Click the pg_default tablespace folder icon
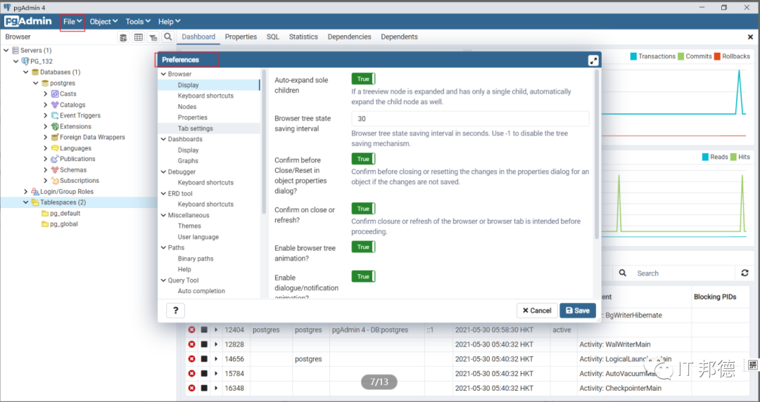Image resolution: width=760 pixels, height=402 pixels. pos(45,214)
